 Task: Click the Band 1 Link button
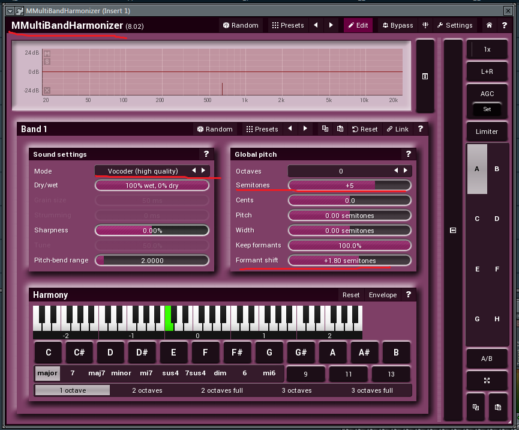(398, 129)
